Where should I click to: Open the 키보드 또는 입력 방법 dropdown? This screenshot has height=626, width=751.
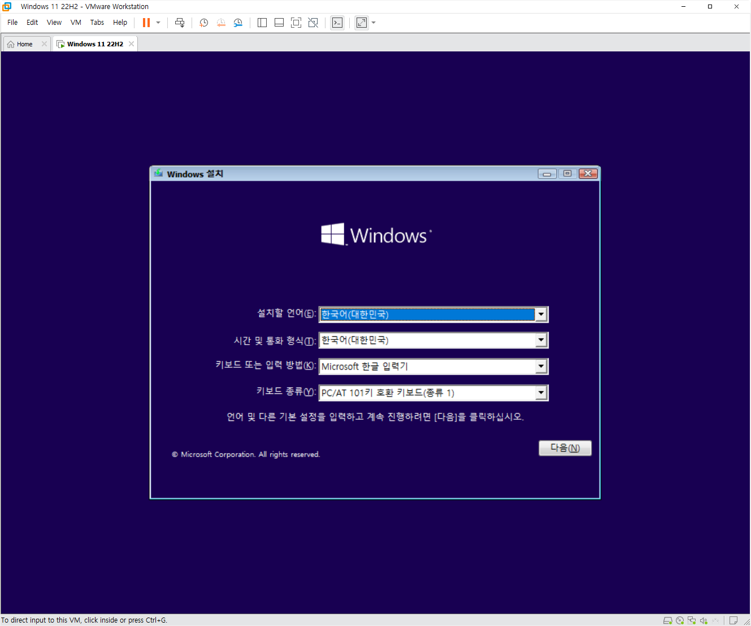541,366
